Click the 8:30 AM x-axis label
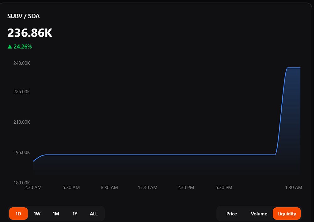This screenshot has width=314, height=222. (x=109, y=188)
